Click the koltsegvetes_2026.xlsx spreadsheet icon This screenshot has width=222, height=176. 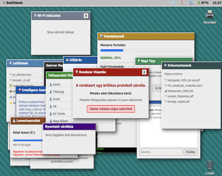[166, 91]
